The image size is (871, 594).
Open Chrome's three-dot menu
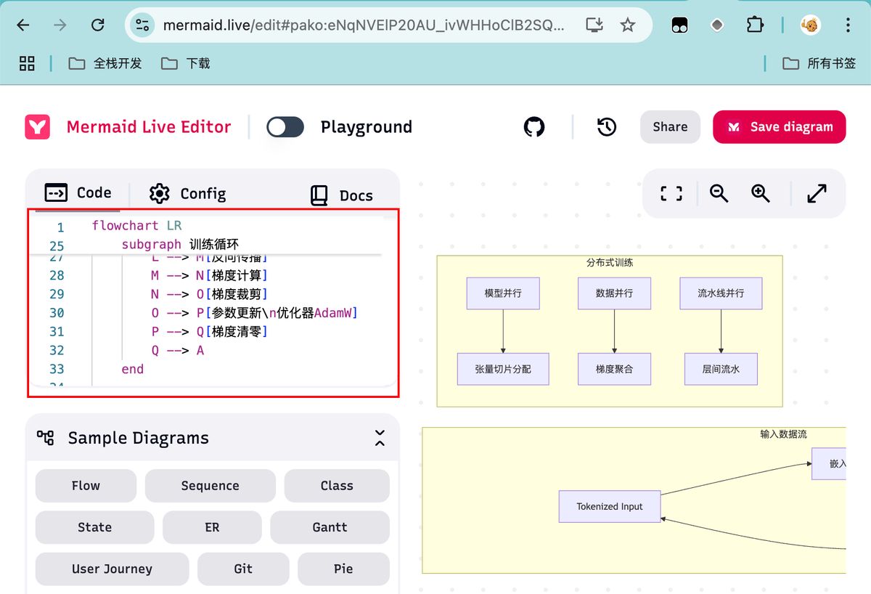848,25
